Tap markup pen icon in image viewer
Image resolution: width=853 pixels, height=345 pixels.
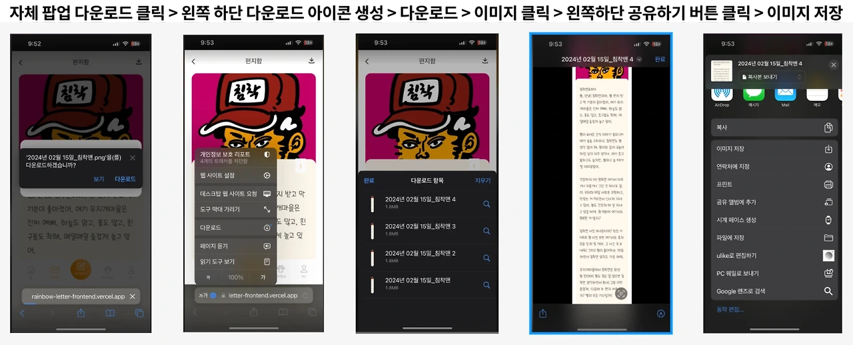coord(660,314)
